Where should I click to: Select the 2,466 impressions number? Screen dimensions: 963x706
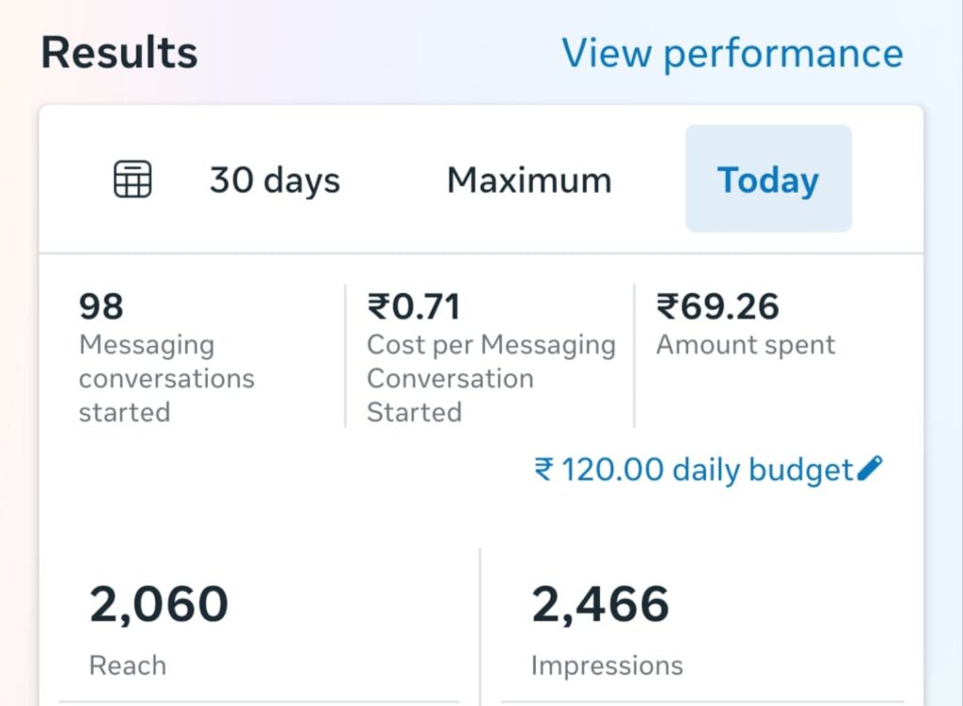tap(600, 604)
